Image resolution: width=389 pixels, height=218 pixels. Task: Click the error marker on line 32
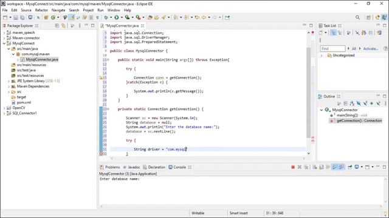(x=101, y=154)
